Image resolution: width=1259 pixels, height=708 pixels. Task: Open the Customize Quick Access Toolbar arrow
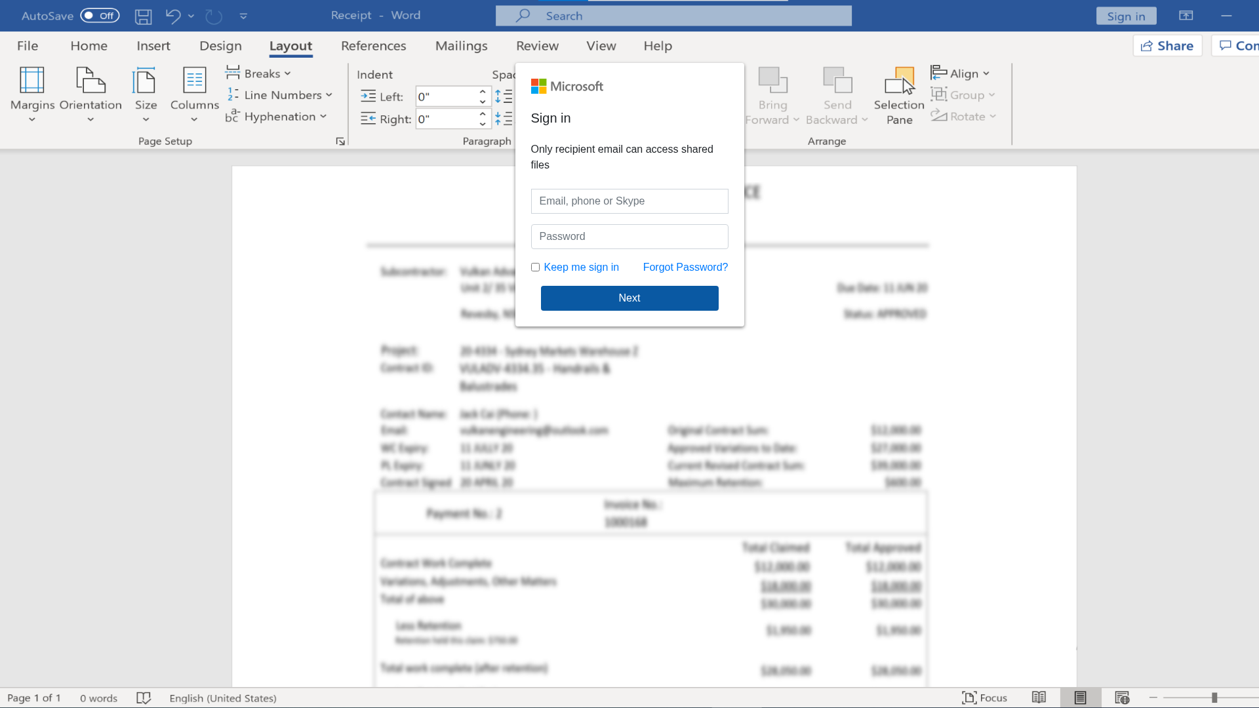(x=243, y=16)
